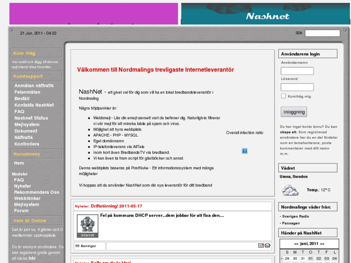Click calendar date 30
The width and height of the screenshot is (351, 263).
(x=295, y=259)
